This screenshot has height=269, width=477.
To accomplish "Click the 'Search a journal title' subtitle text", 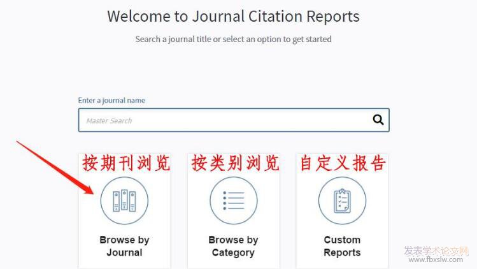I will coord(233,40).
